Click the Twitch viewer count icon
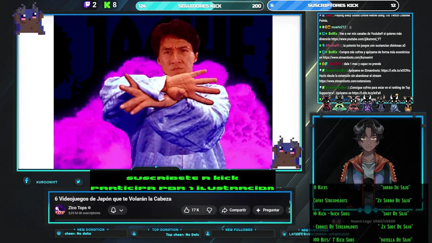Viewport: 432px width, 243px height. coord(87,5)
